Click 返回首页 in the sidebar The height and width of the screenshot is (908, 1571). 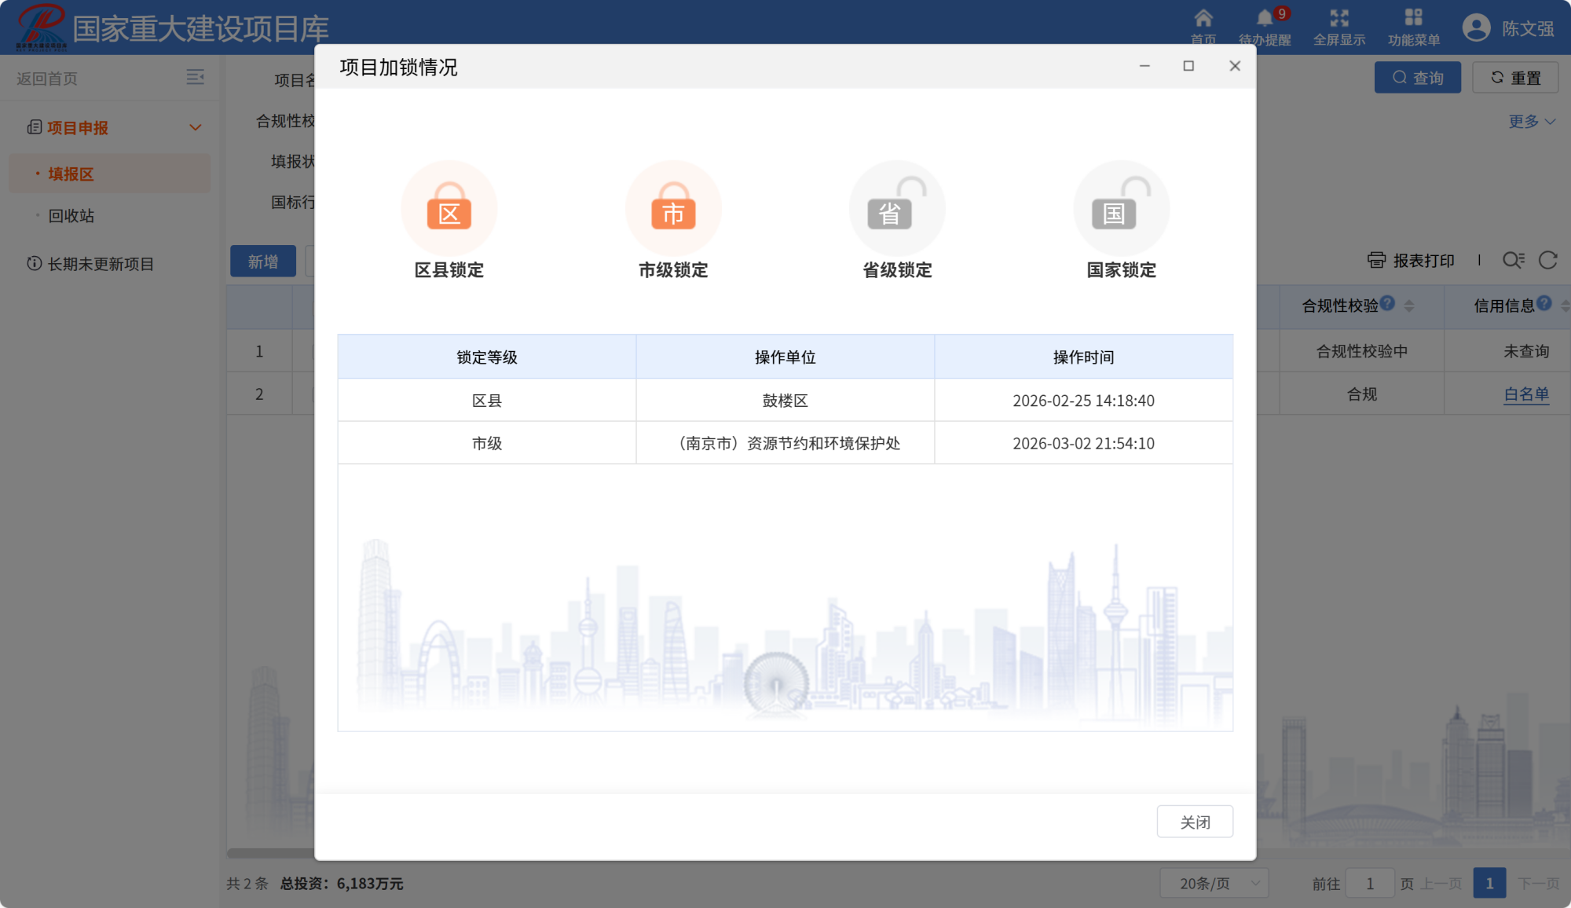[47, 79]
